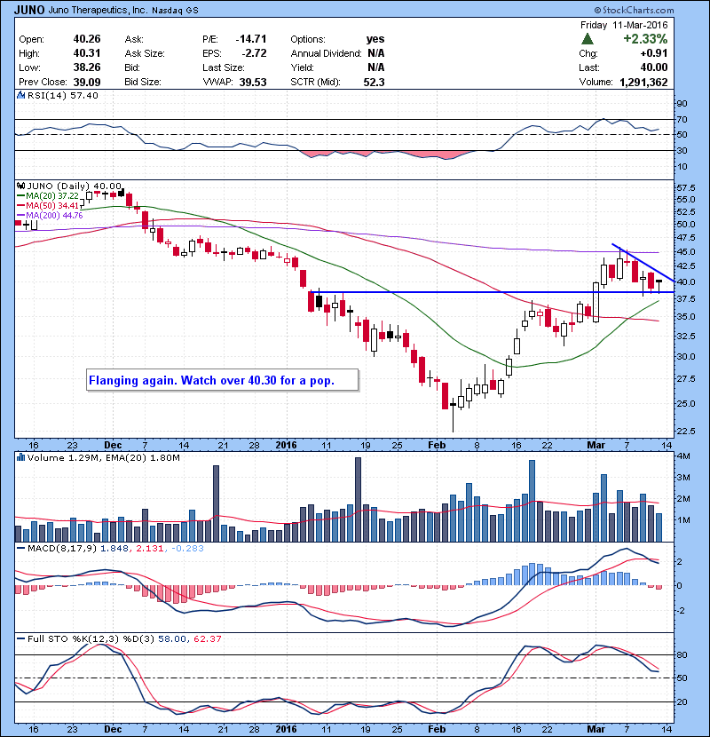Click the Full STO legend line marker
The height and width of the screenshot is (737, 710).
click(20, 638)
